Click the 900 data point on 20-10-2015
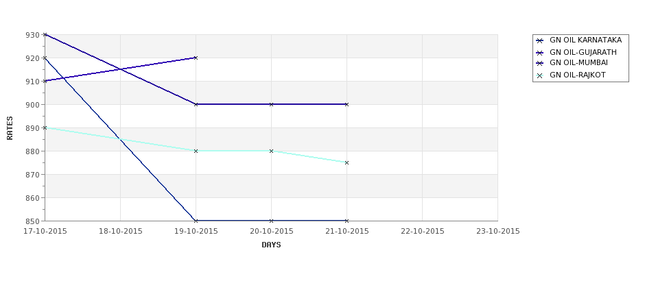 (271, 104)
